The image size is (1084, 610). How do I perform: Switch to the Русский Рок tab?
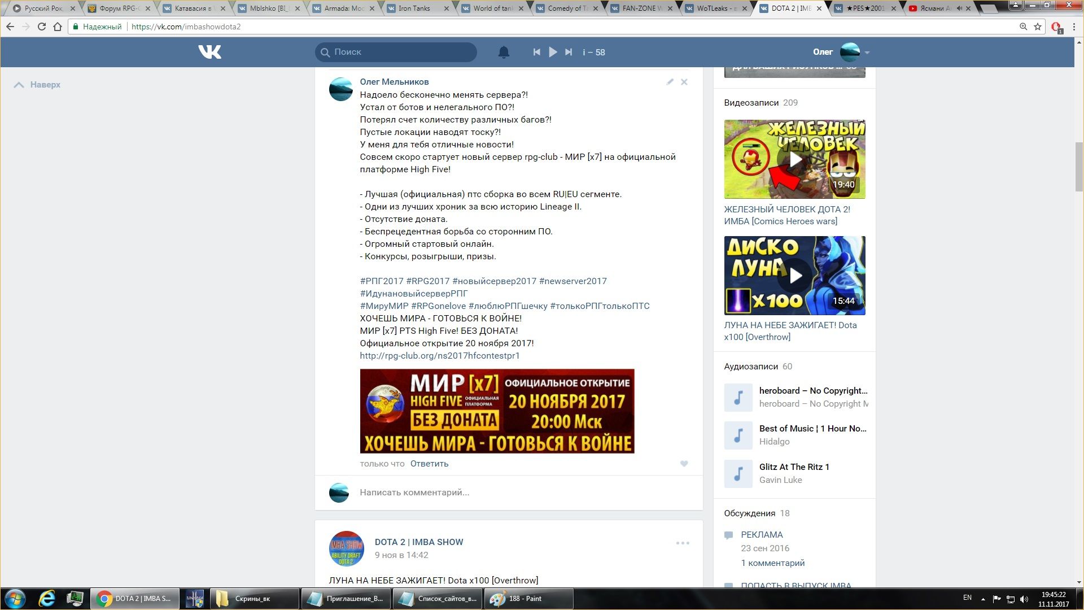[x=43, y=8]
